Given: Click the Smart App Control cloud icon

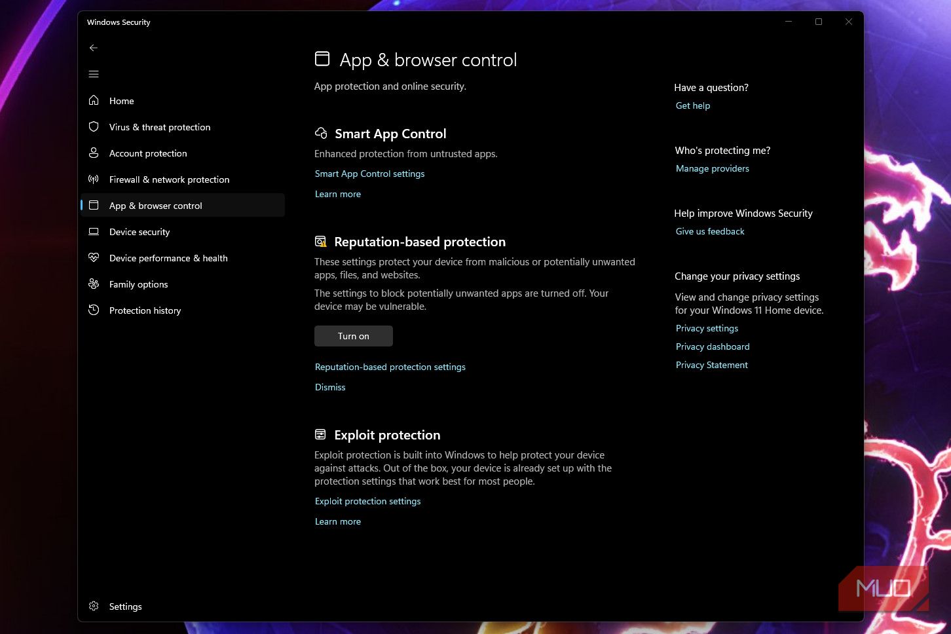Looking at the screenshot, I should pyautogui.click(x=321, y=133).
